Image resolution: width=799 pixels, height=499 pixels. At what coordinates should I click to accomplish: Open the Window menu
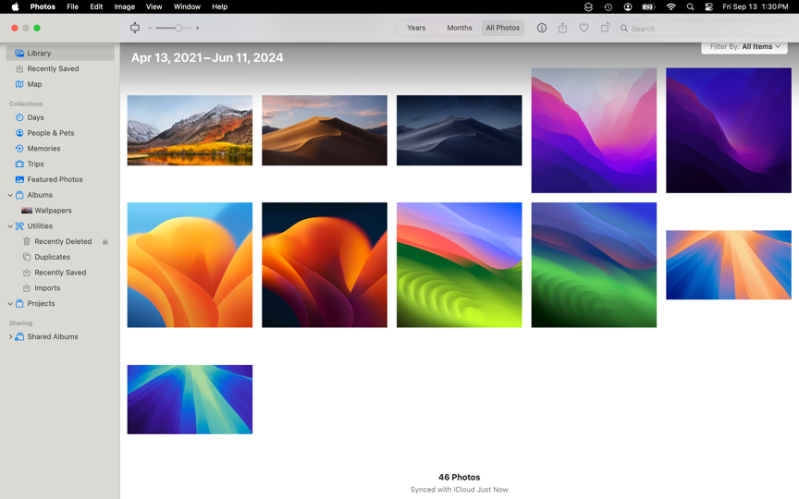click(x=187, y=6)
